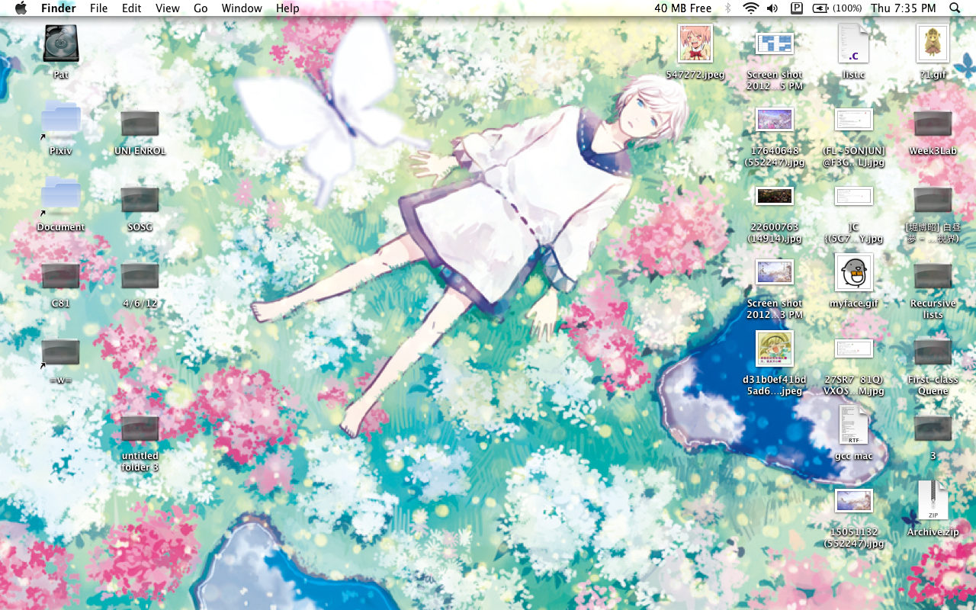This screenshot has height=610, width=976.
Task: Select the untitled folder 3 icon
Action: (140, 429)
